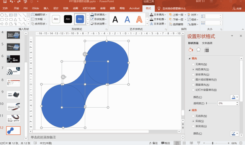Collapse the 线条 line section
The height and width of the screenshot is (145, 245).
point(189,110)
